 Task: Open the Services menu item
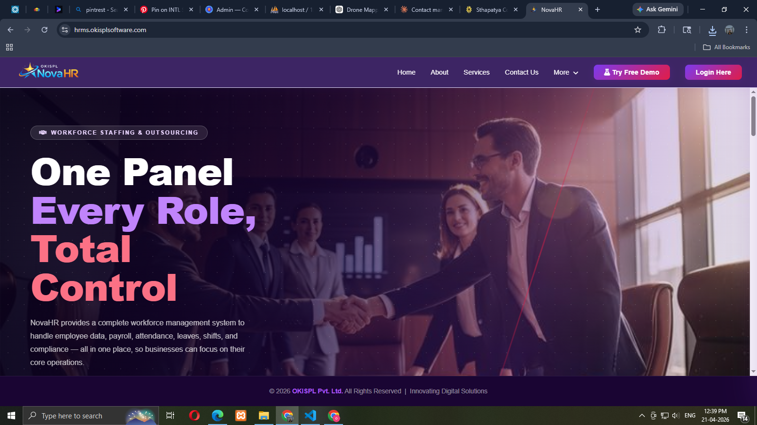(476, 72)
